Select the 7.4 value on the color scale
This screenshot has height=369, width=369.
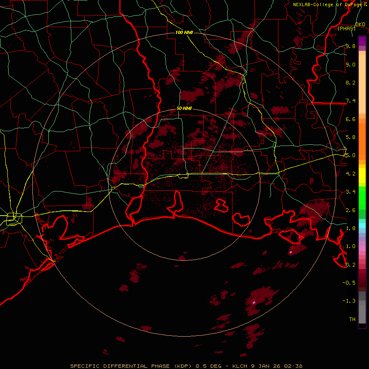(x=351, y=101)
